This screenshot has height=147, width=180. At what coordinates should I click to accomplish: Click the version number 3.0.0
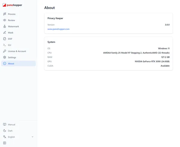pyautogui.click(x=167, y=25)
